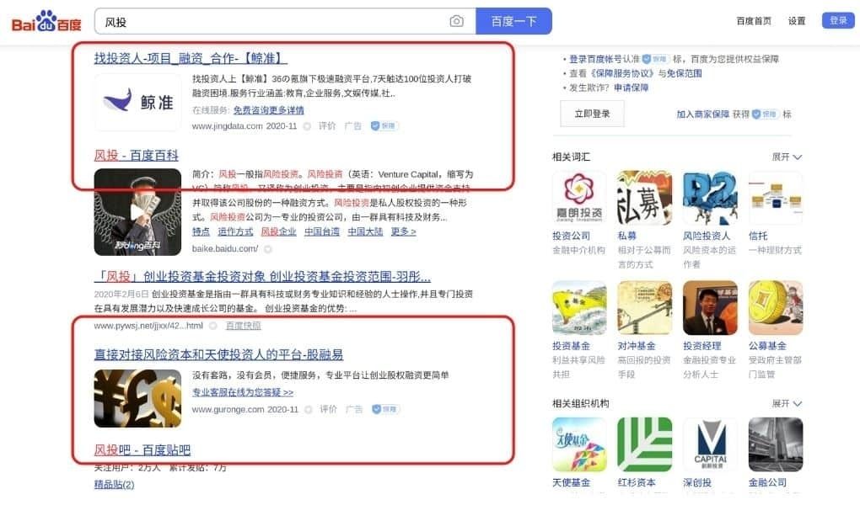This screenshot has width=860, height=505.
Task: Open the 深创投 capital logo
Action: [x=710, y=444]
